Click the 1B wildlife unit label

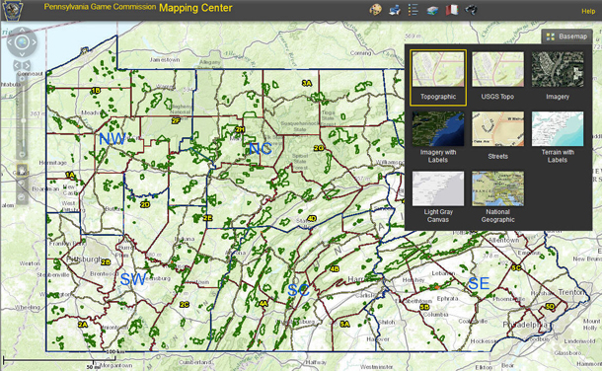click(x=96, y=91)
